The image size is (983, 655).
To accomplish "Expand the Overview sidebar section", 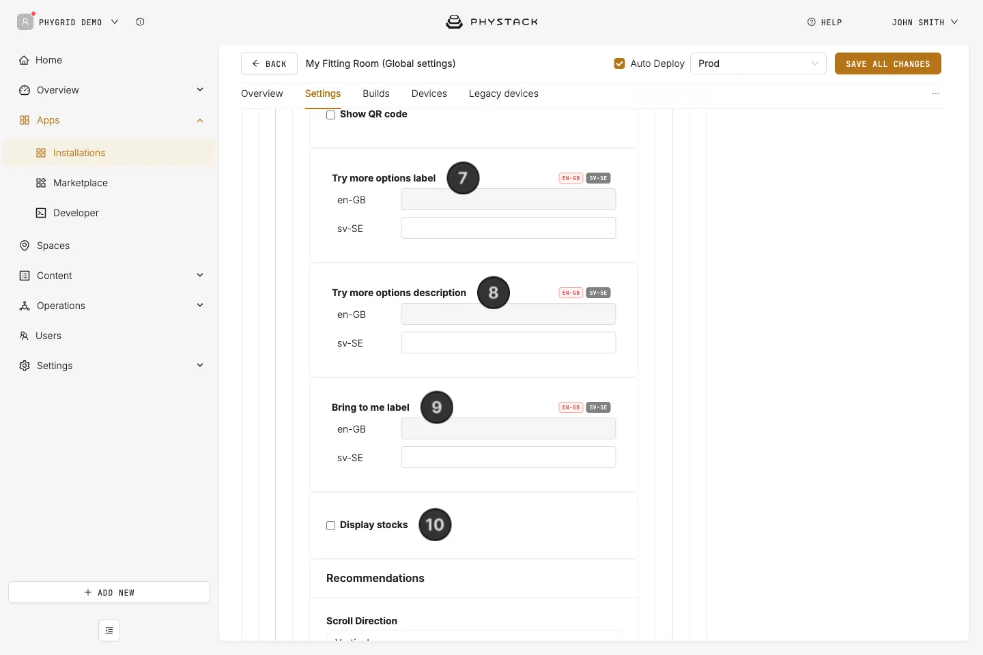I will [200, 89].
